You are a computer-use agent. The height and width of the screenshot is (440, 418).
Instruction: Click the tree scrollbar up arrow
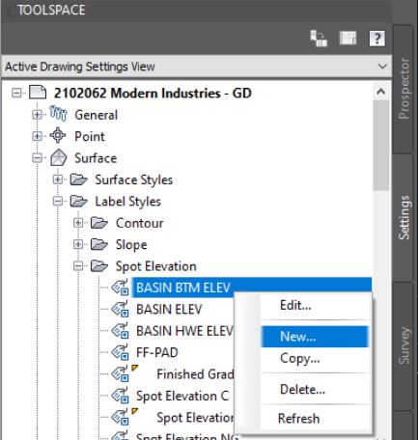(381, 92)
